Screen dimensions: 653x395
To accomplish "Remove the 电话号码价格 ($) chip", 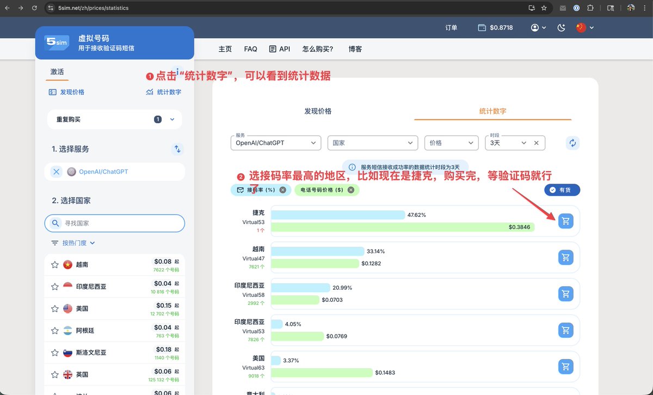I will 351,190.
